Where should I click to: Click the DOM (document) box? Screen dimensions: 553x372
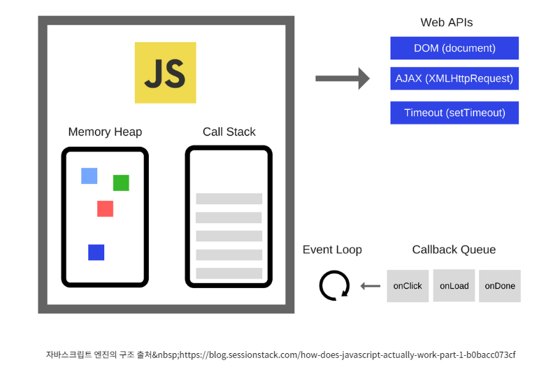click(454, 48)
